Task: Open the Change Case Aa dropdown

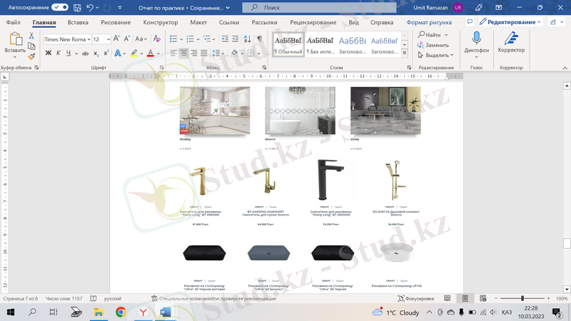Action: coord(141,39)
